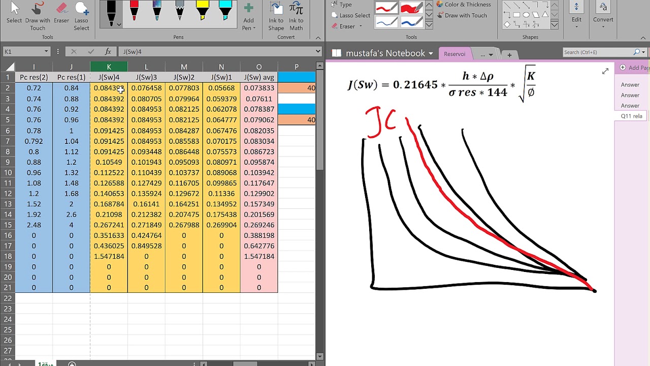This screenshot has width=650, height=366.
Task: Open the Name Box dropdown showing K1
Action: point(46,51)
